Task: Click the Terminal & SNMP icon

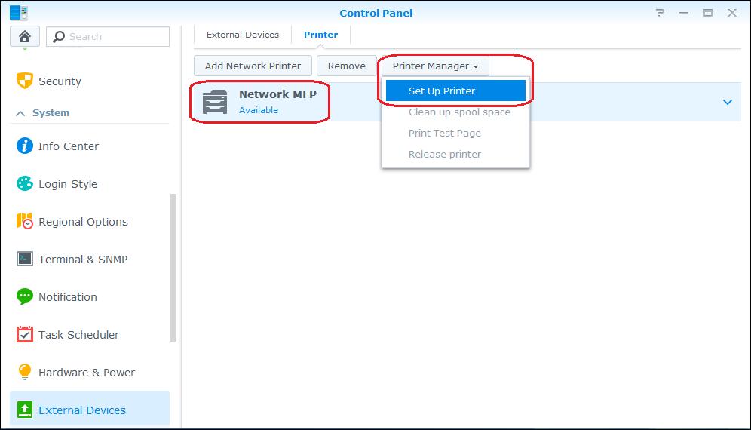Action: [x=25, y=260]
